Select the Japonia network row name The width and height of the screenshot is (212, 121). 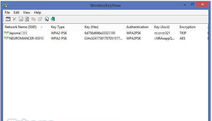tap(18, 33)
